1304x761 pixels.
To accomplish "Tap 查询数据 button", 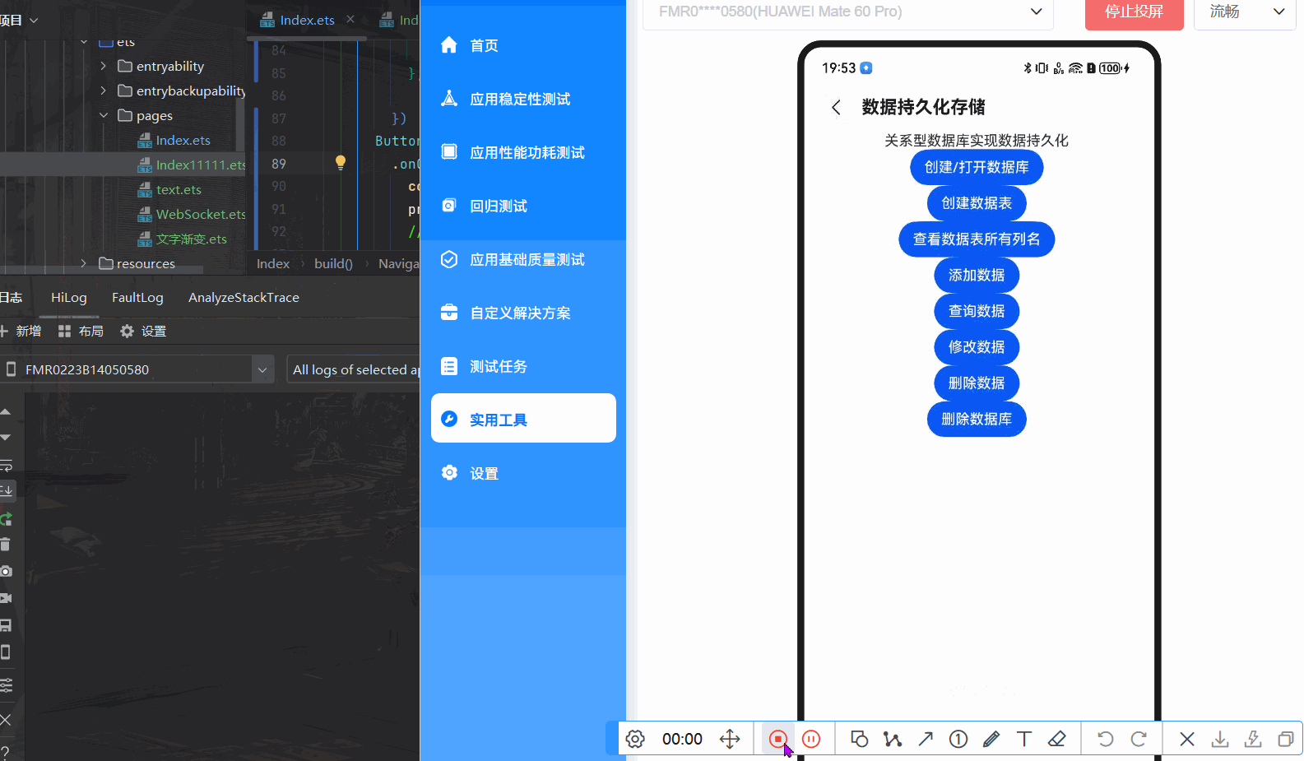I will click(x=977, y=311).
